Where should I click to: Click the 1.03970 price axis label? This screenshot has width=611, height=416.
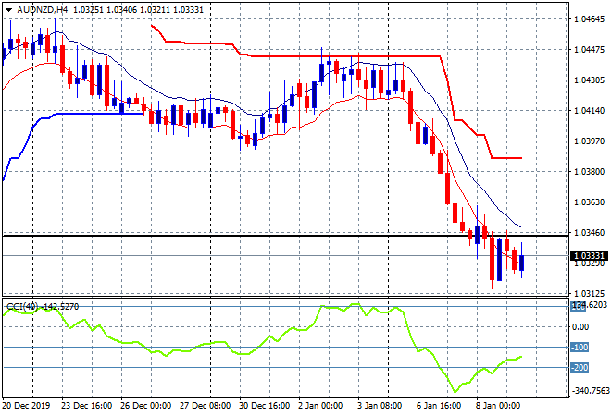589,141
